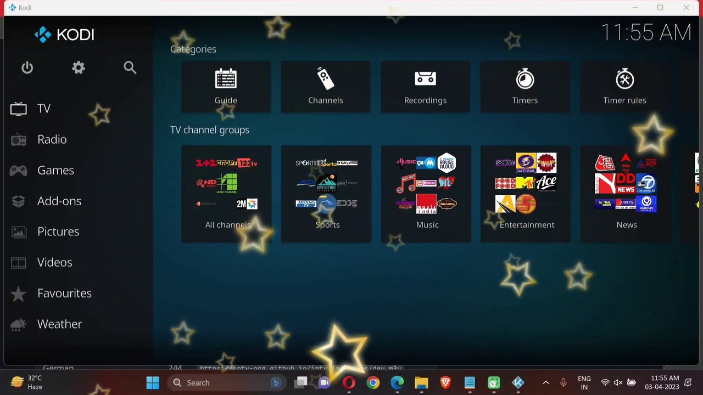Open the Entertainment channel group

526,194
